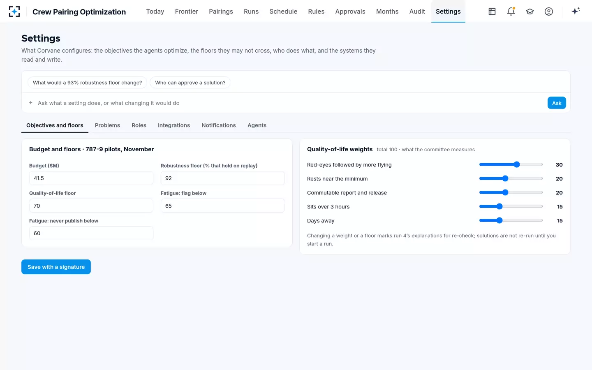The image size is (592, 370).
Task: Show the Integrations sub-tab
Action: coord(174,125)
